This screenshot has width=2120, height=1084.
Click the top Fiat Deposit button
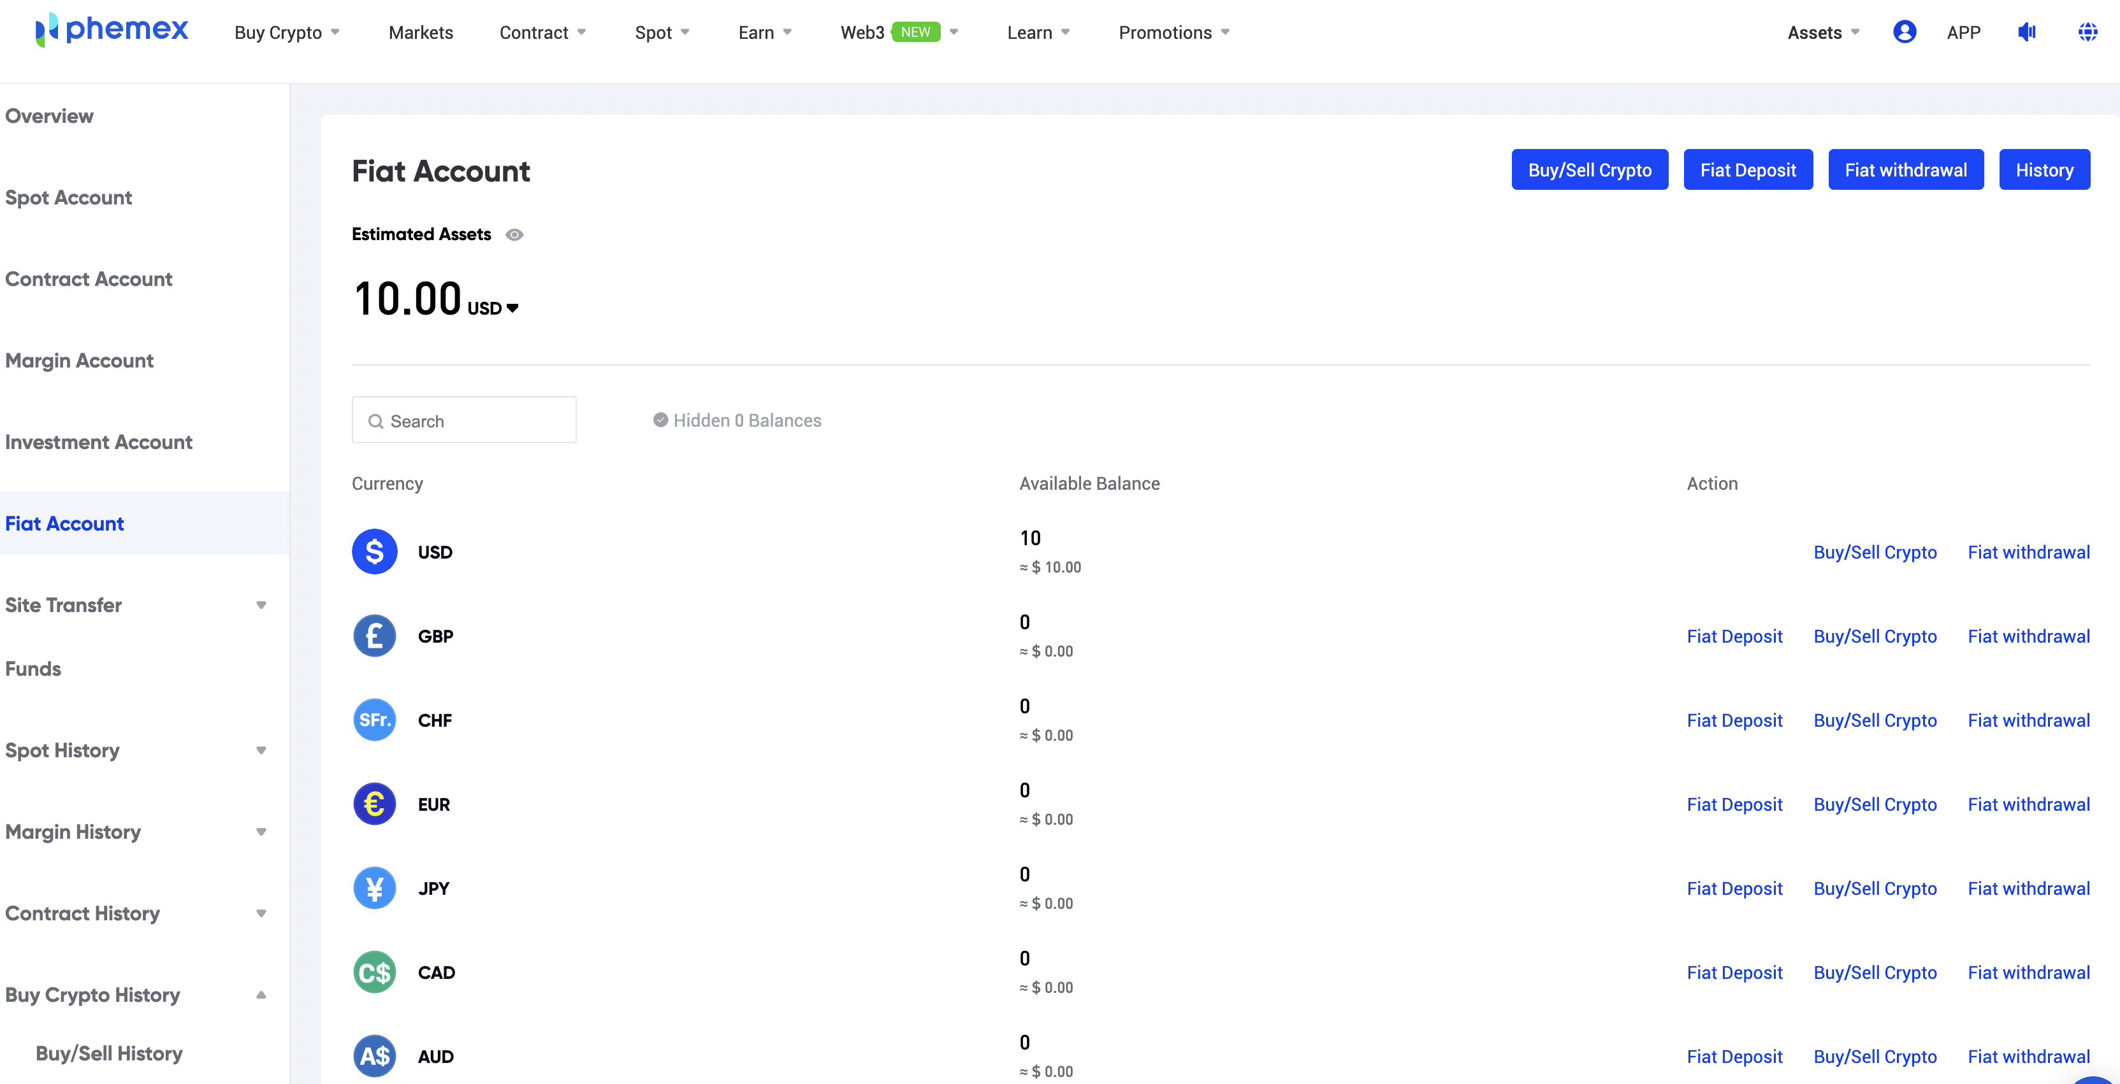click(x=1748, y=169)
